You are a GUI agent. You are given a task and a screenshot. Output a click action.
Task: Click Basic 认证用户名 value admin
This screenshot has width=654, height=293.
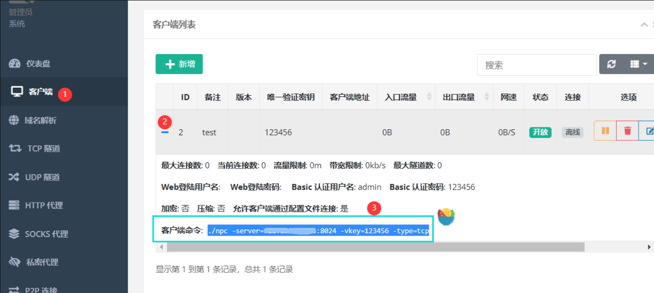coord(369,187)
